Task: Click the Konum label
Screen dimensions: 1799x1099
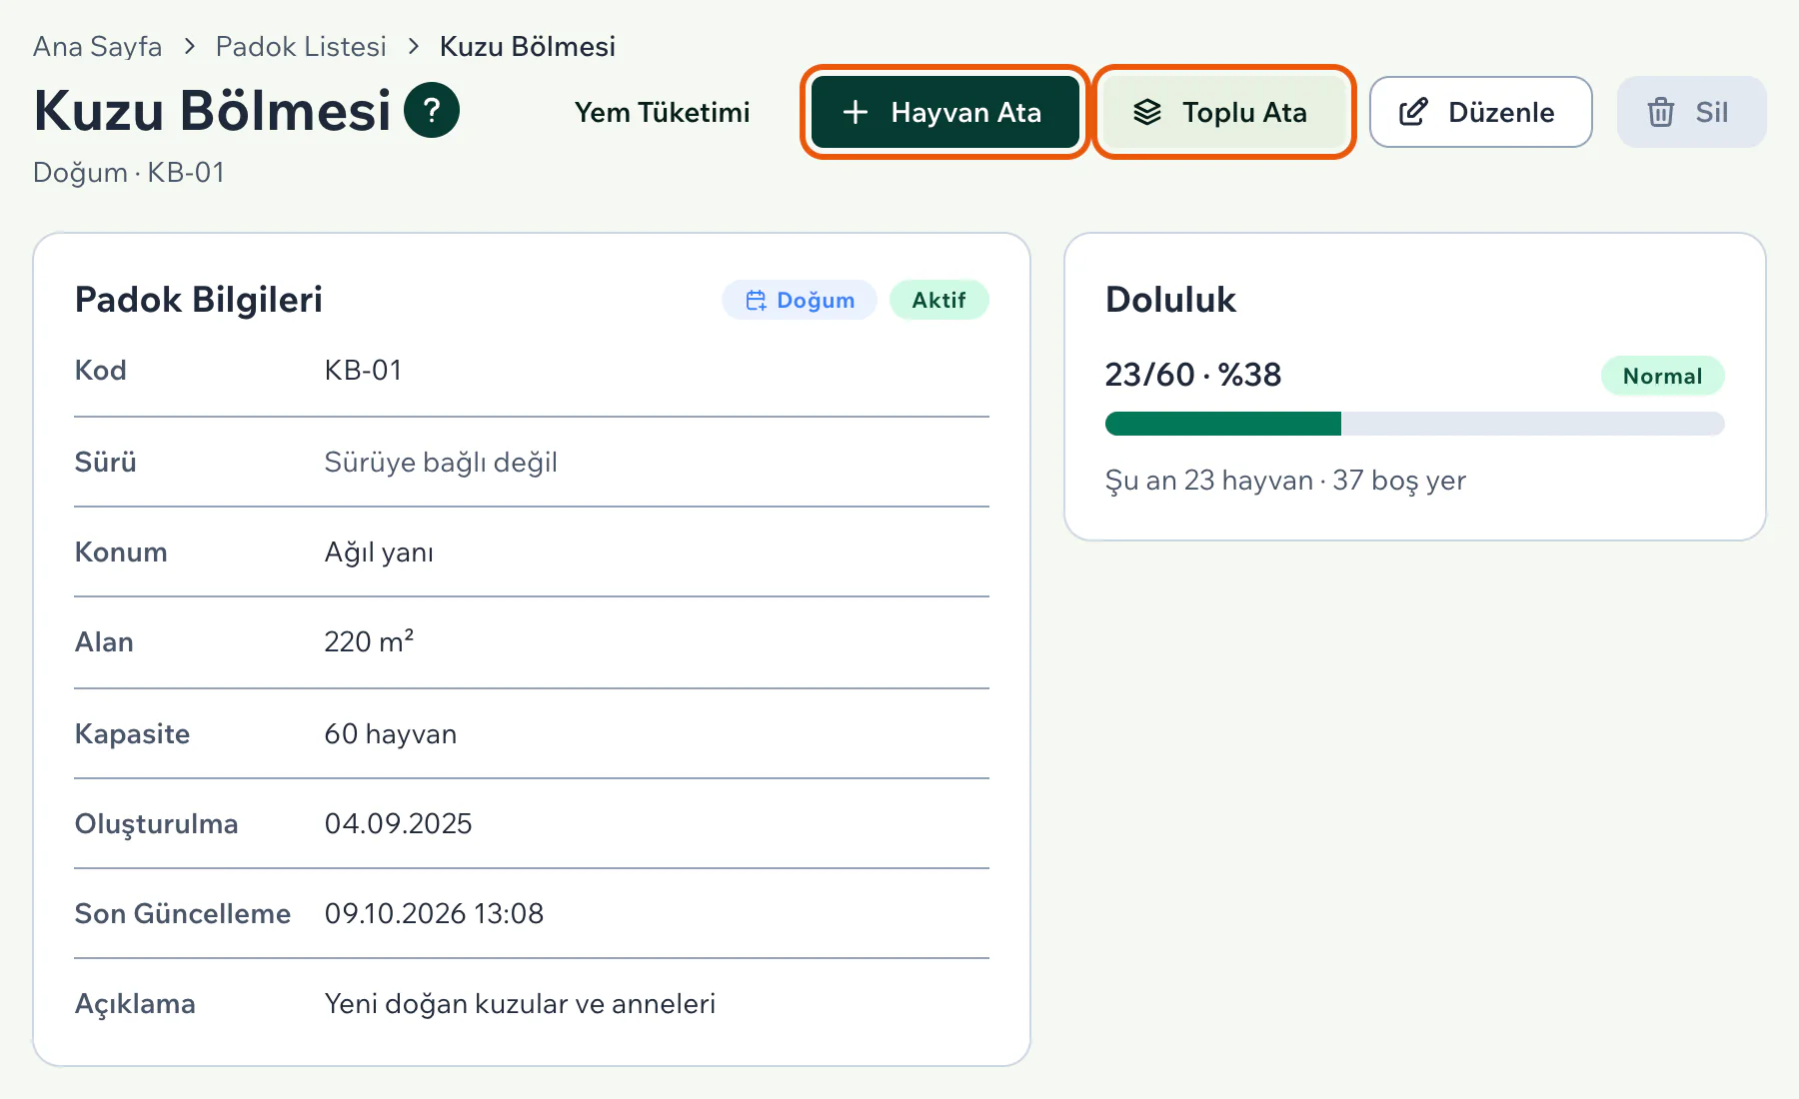Action: tap(121, 551)
